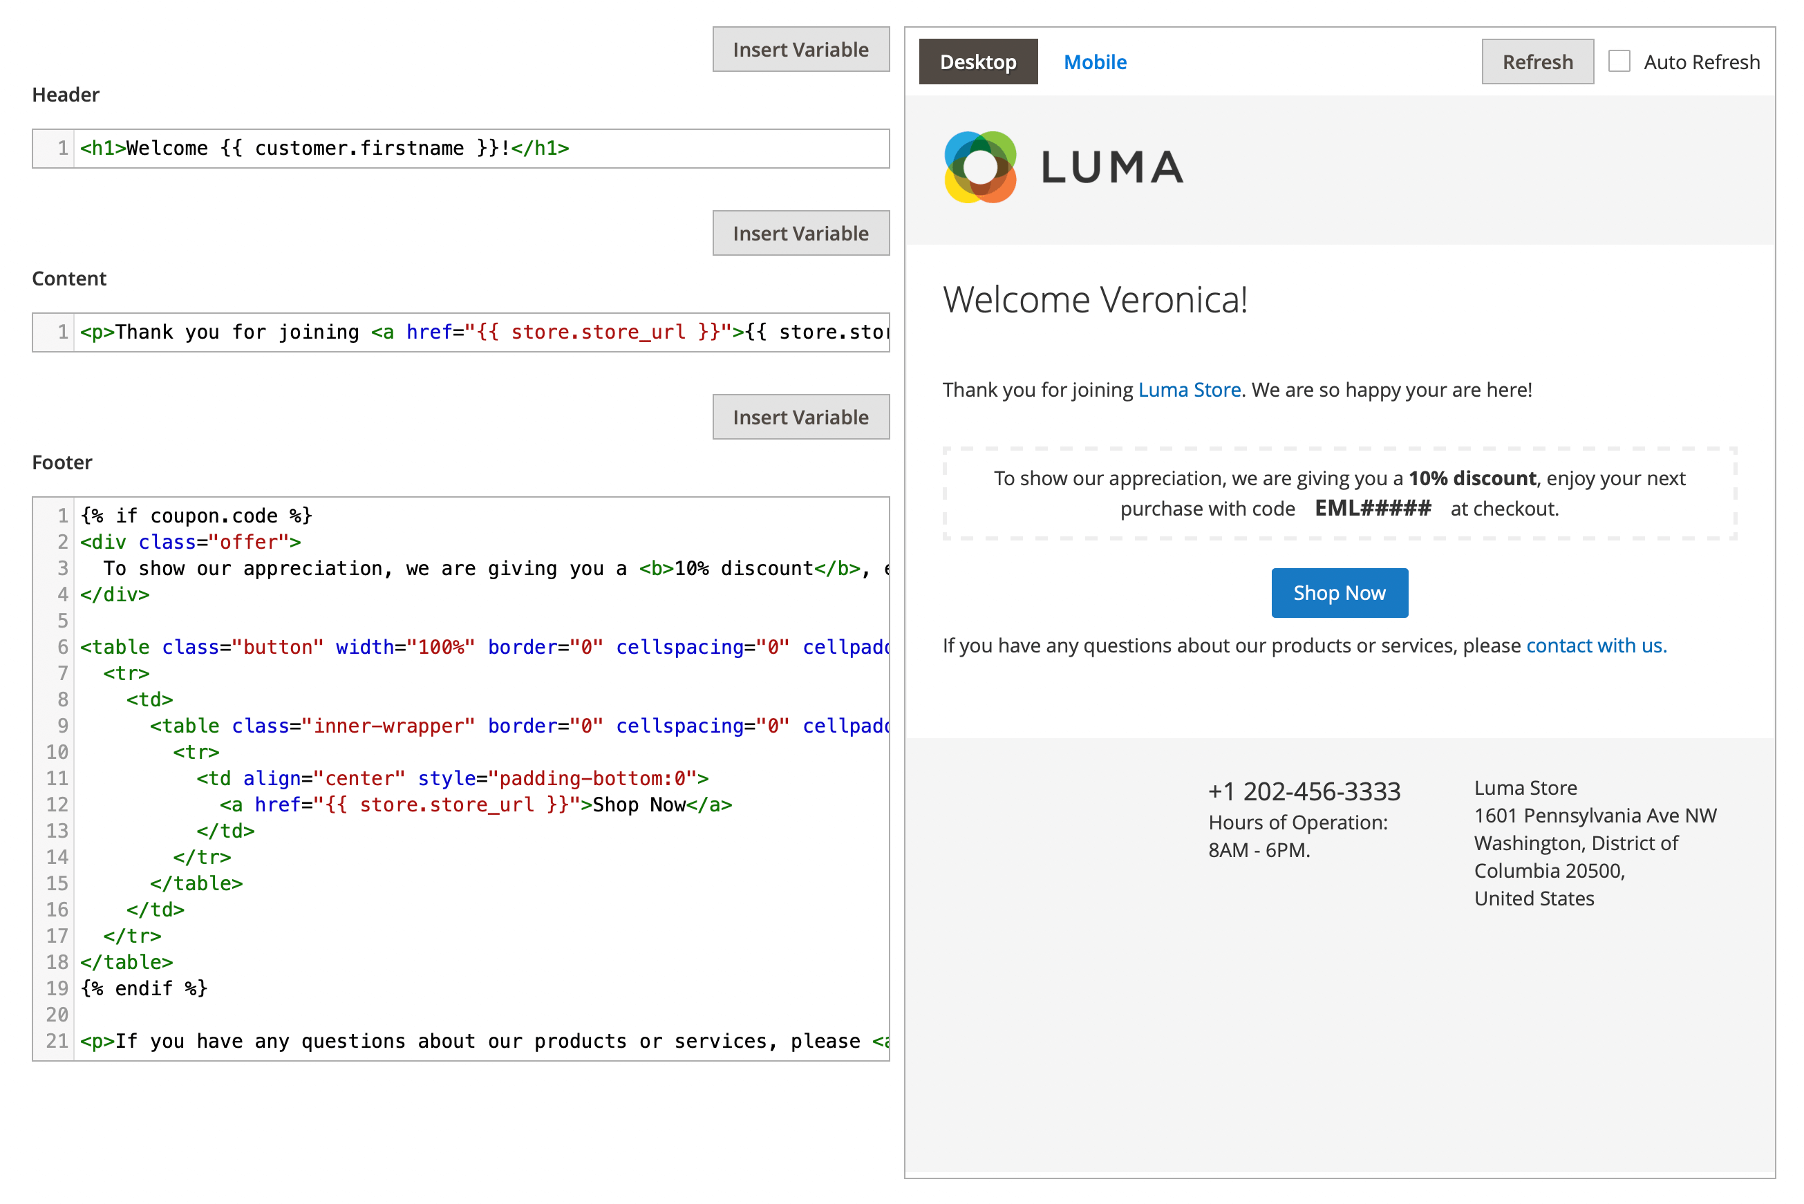This screenshot has width=1804, height=1204.
Task: Click the EML##### coupon code text
Action: coord(1373,508)
